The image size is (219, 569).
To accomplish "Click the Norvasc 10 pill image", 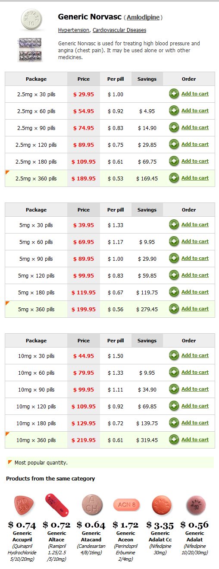I will [x=33, y=19].
